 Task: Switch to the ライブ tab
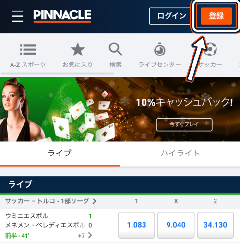(60, 154)
